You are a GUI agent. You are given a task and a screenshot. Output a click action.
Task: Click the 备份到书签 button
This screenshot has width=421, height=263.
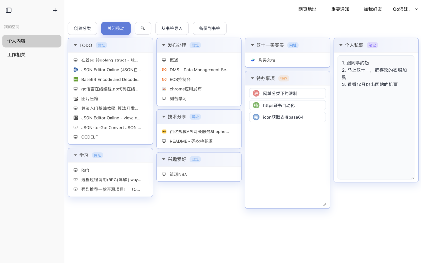(x=210, y=28)
